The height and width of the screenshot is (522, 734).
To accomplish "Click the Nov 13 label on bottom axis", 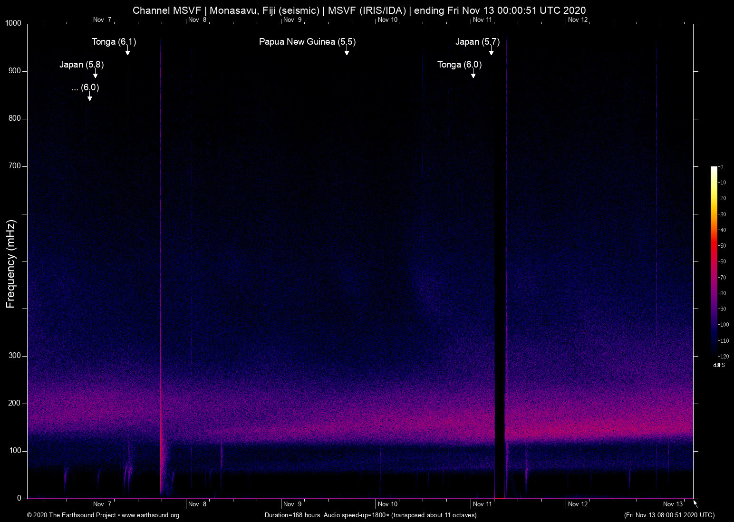I will pos(673,504).
